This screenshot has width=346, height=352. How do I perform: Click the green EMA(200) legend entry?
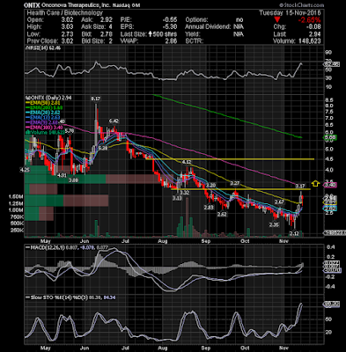[x=44, y=108]
